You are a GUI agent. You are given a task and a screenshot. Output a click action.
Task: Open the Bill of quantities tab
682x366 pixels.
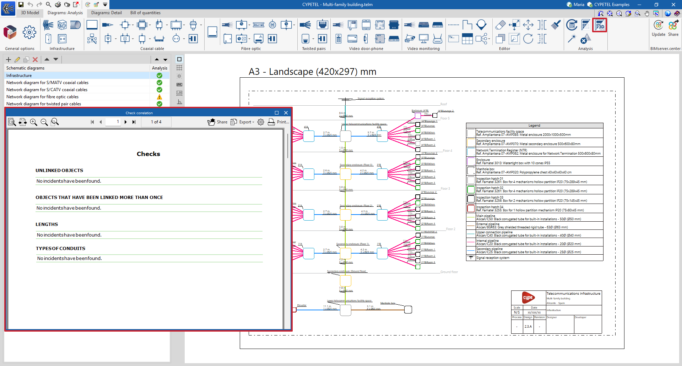pos(145,13)
